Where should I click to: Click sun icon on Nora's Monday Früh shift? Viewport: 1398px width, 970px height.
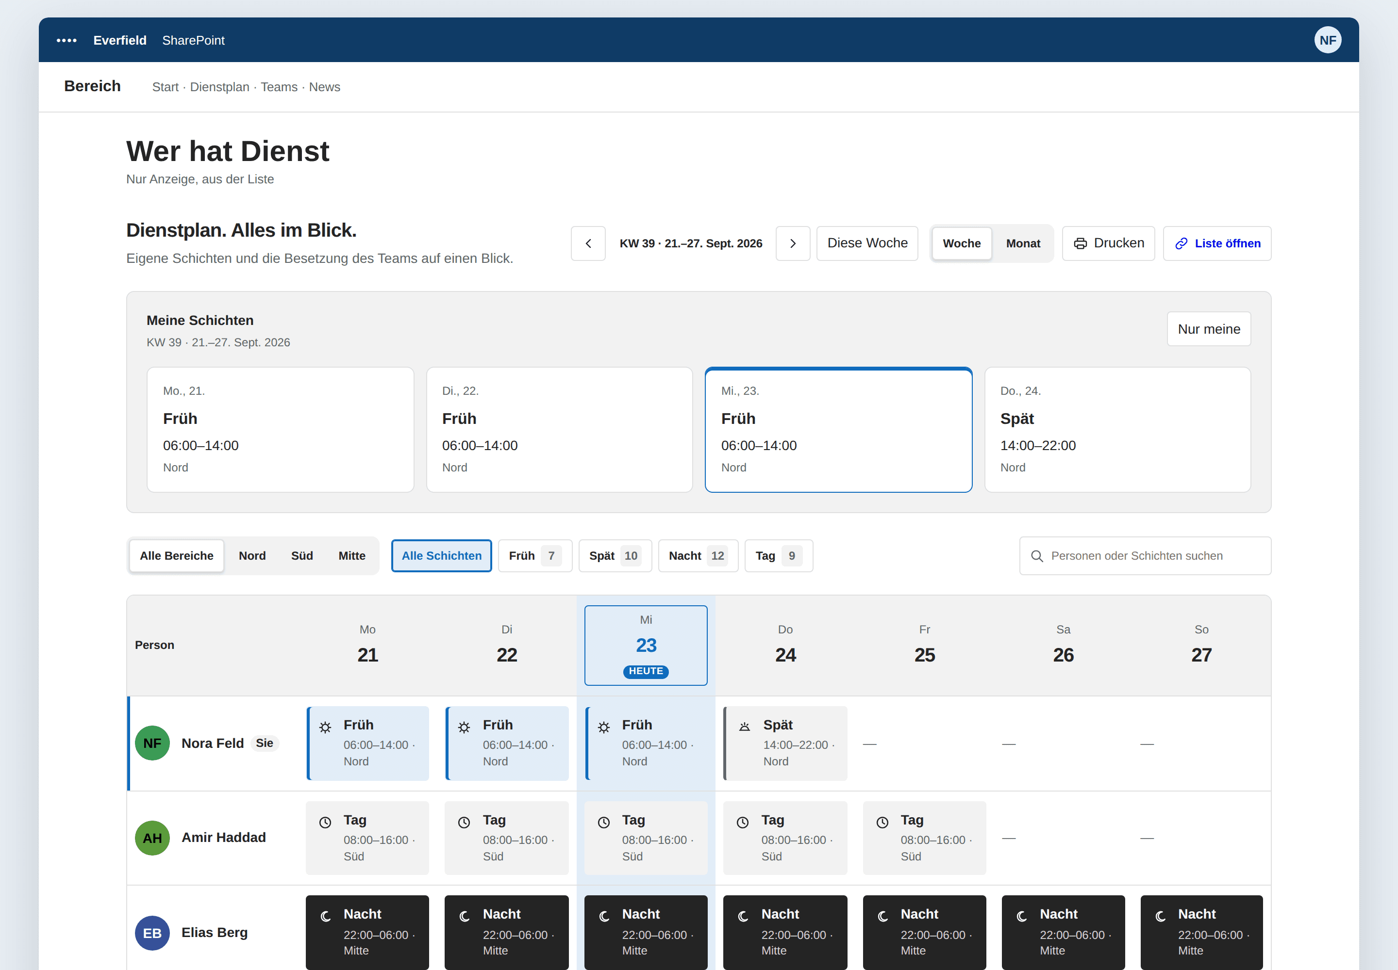coord(325,727)
